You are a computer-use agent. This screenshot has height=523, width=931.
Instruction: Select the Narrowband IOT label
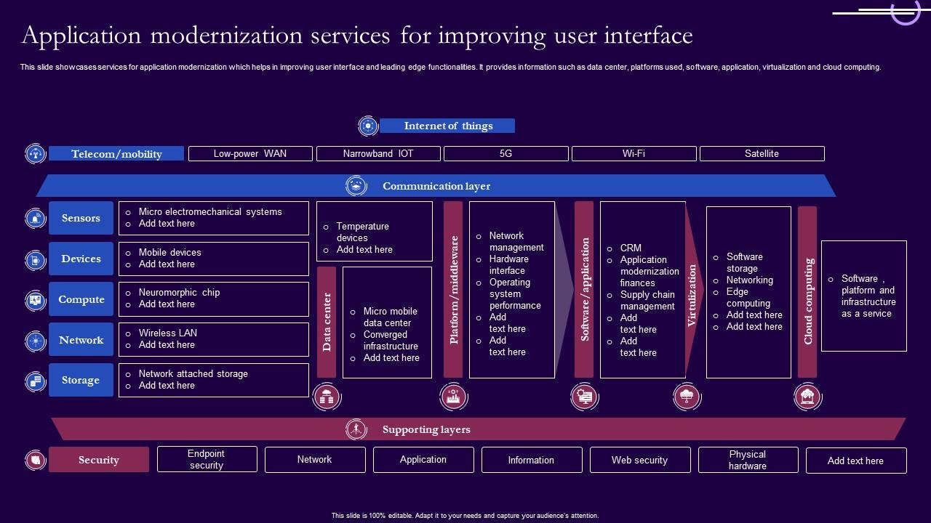378,153
